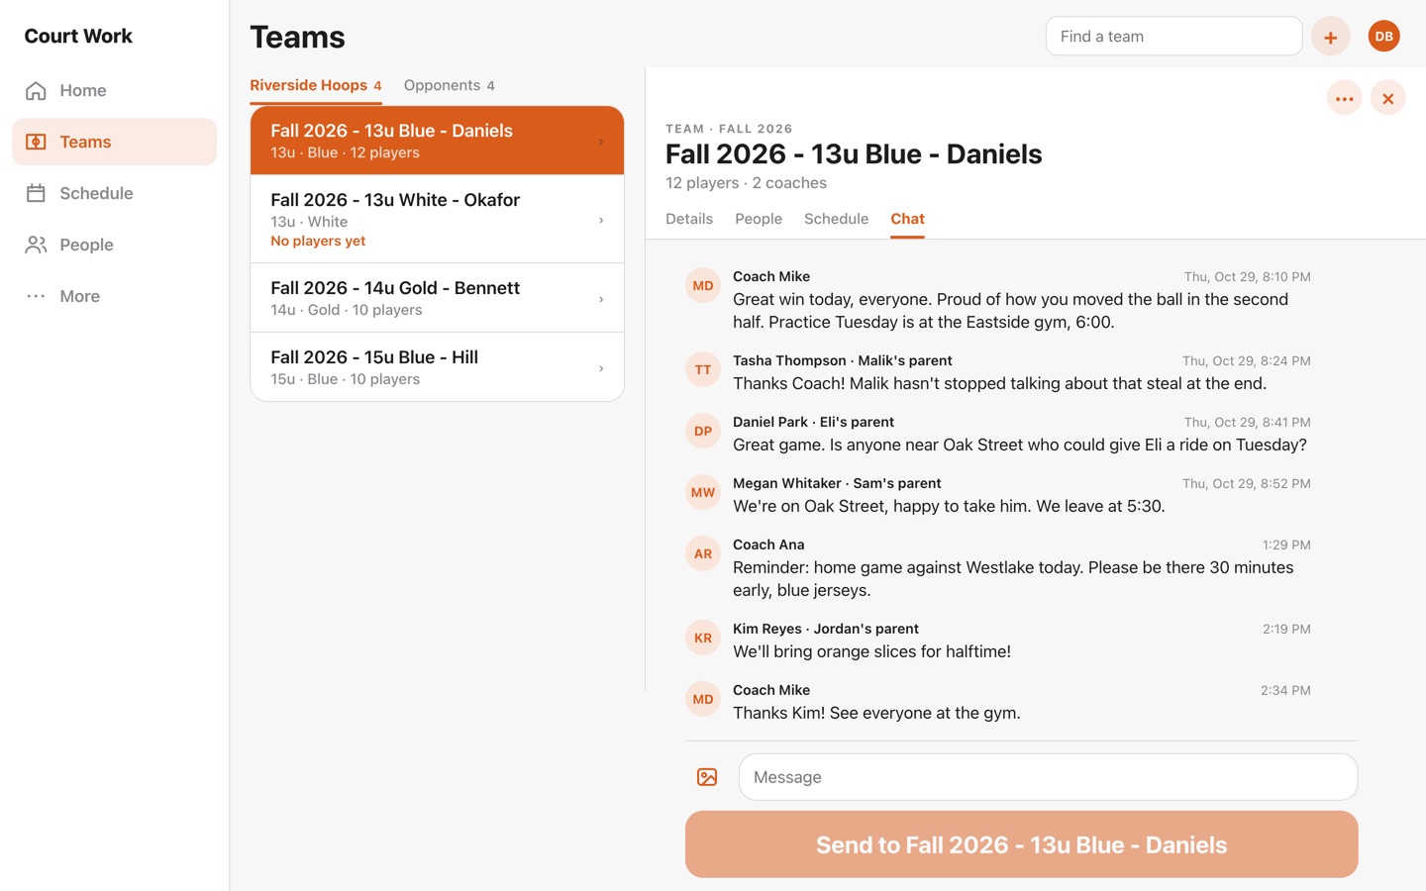Open the People tab in team panel
Image resolution: width=1426 pixels, height=891 pixels.
tap(759, 219)
